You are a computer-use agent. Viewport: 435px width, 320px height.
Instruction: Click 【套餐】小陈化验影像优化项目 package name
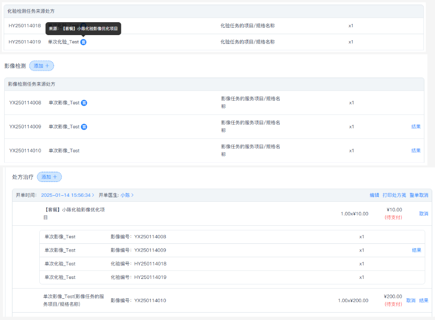coord(74,213)
